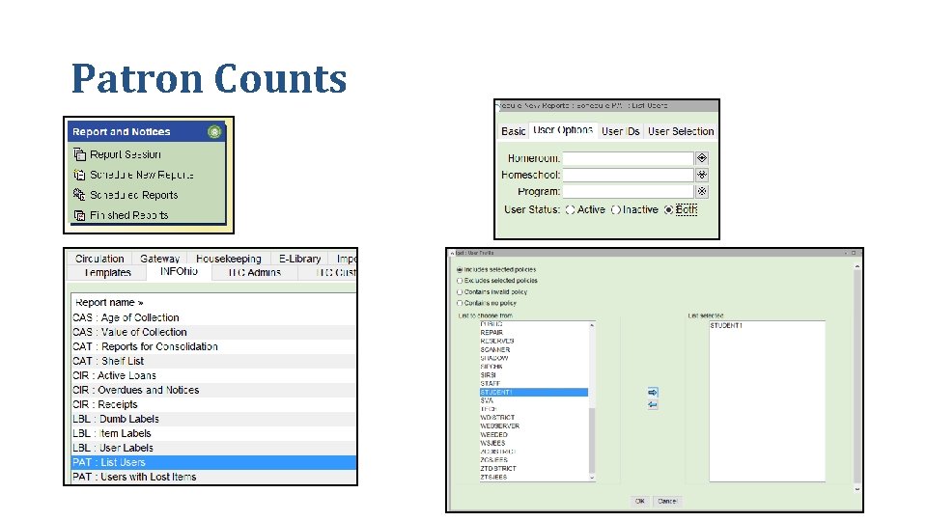Select LBL : Dumb Labels report
This screenshot has width=927, height=521.
[214, 419]
